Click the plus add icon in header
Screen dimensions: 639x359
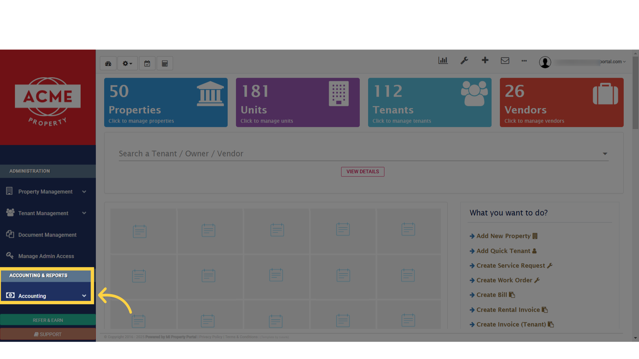pos(485,60)
